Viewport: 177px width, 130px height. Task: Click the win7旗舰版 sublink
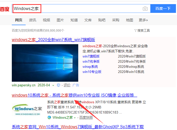point(91,56)
